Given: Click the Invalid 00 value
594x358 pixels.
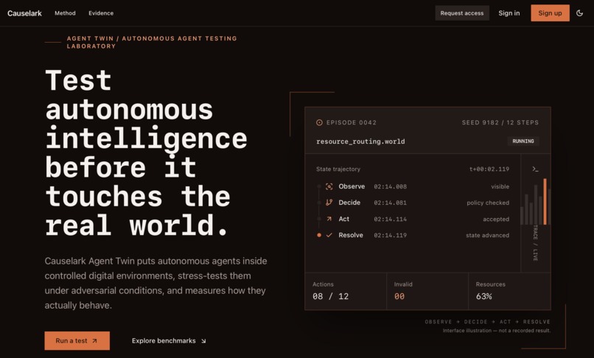Looking at the screenshot, I should 399,296.
